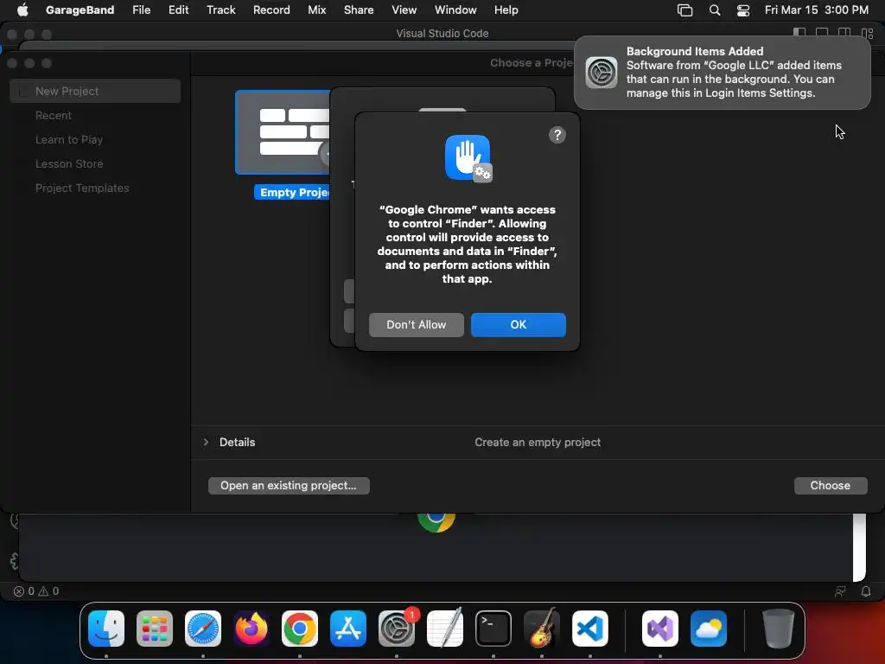
Task: Open App Store from the Dock
Action: [348, 629]
